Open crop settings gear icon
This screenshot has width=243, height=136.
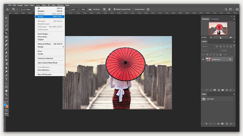[109, 9]
